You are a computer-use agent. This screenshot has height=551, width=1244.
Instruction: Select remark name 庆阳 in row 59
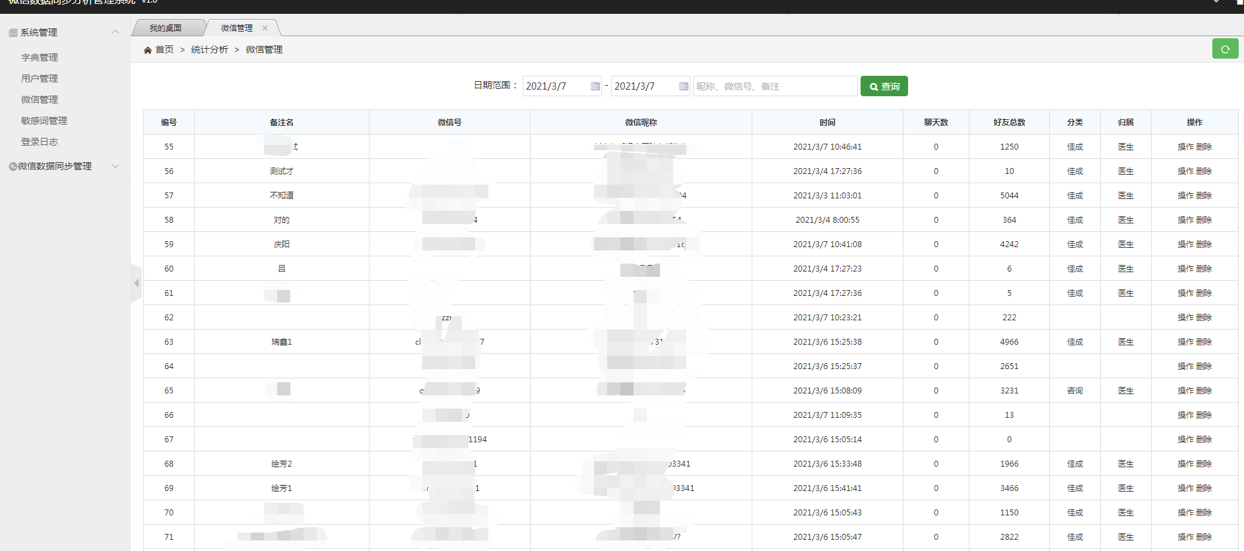click(x=282, y=244)
